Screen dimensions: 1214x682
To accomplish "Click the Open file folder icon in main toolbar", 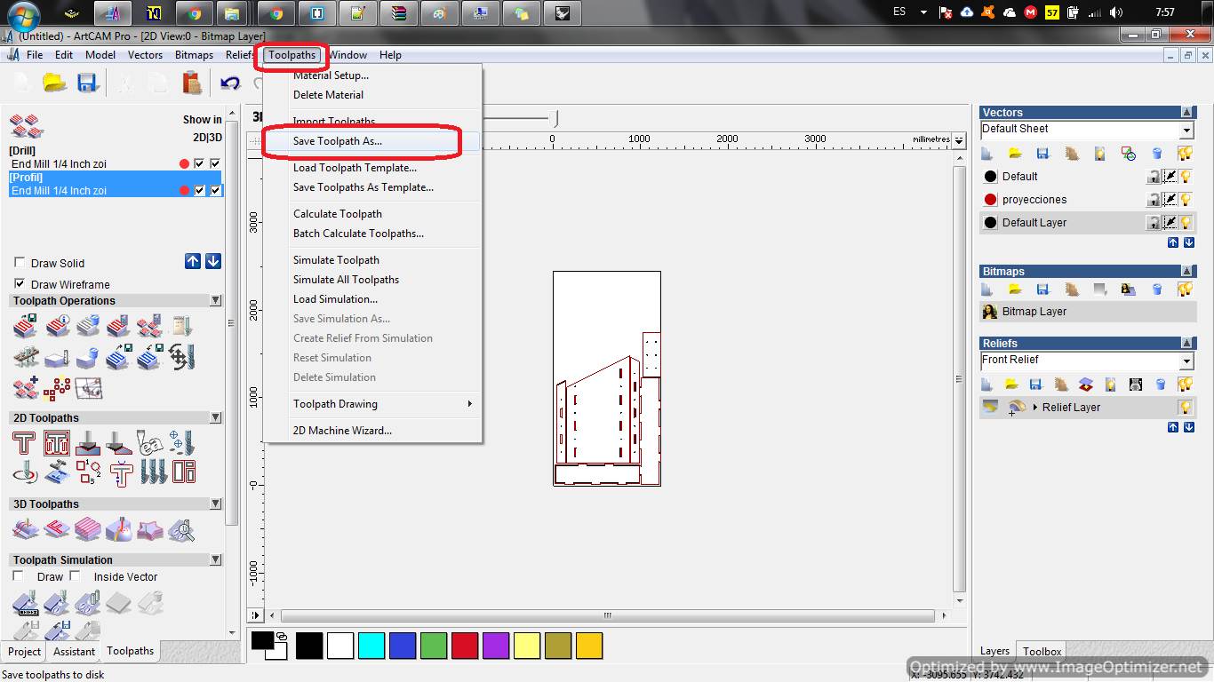I will tap(55, 83).
